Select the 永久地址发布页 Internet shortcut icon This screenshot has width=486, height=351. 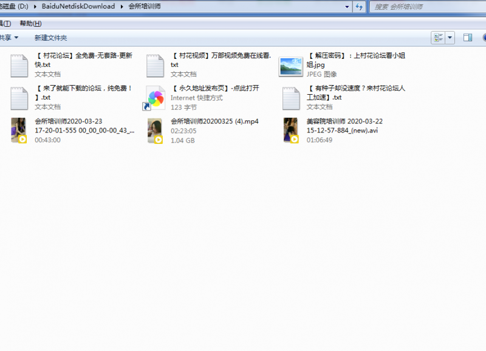pos(156,97)
